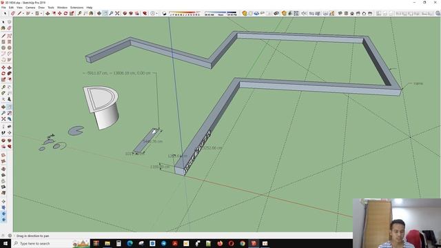Switch to Top view in Views toolbar
Image resolution: width=441 pixels, height=248 pixels.
pyautogui.click(x=346, y=13)
